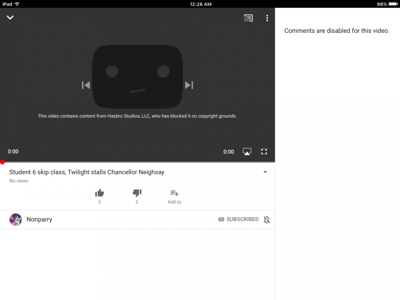This screenshot has width=400, height=300.
Task: Dislike the video with thumbs down
Action: (137, 193)
